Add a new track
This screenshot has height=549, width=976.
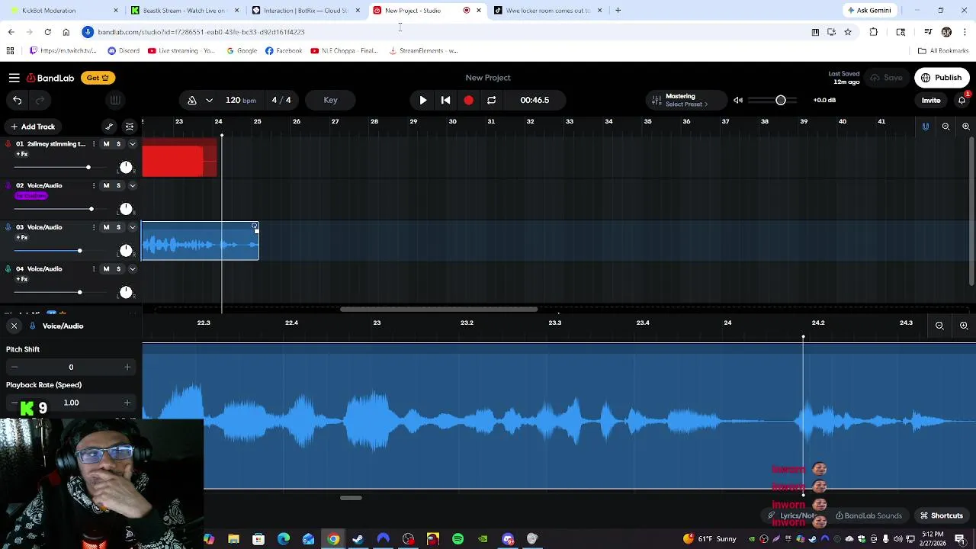[x=32, y=127]
